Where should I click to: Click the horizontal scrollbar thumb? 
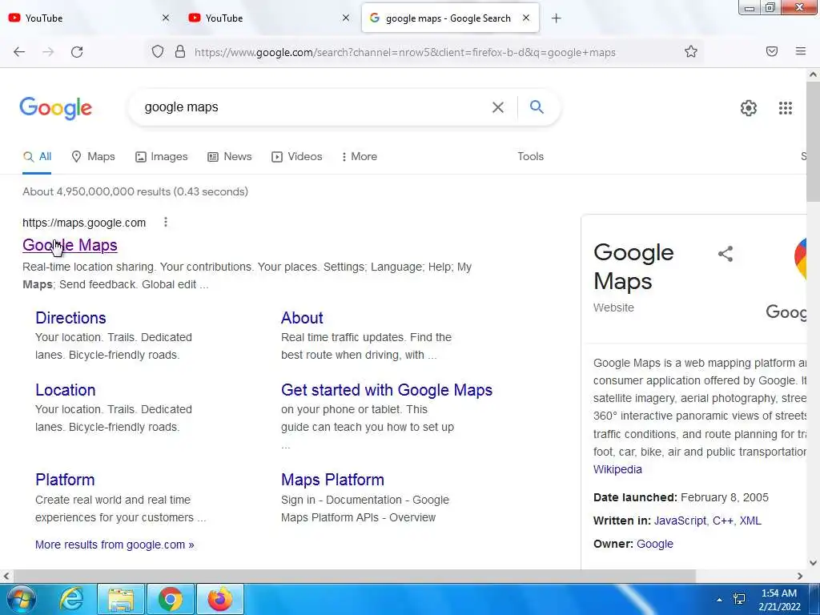[x=355, y=576]
